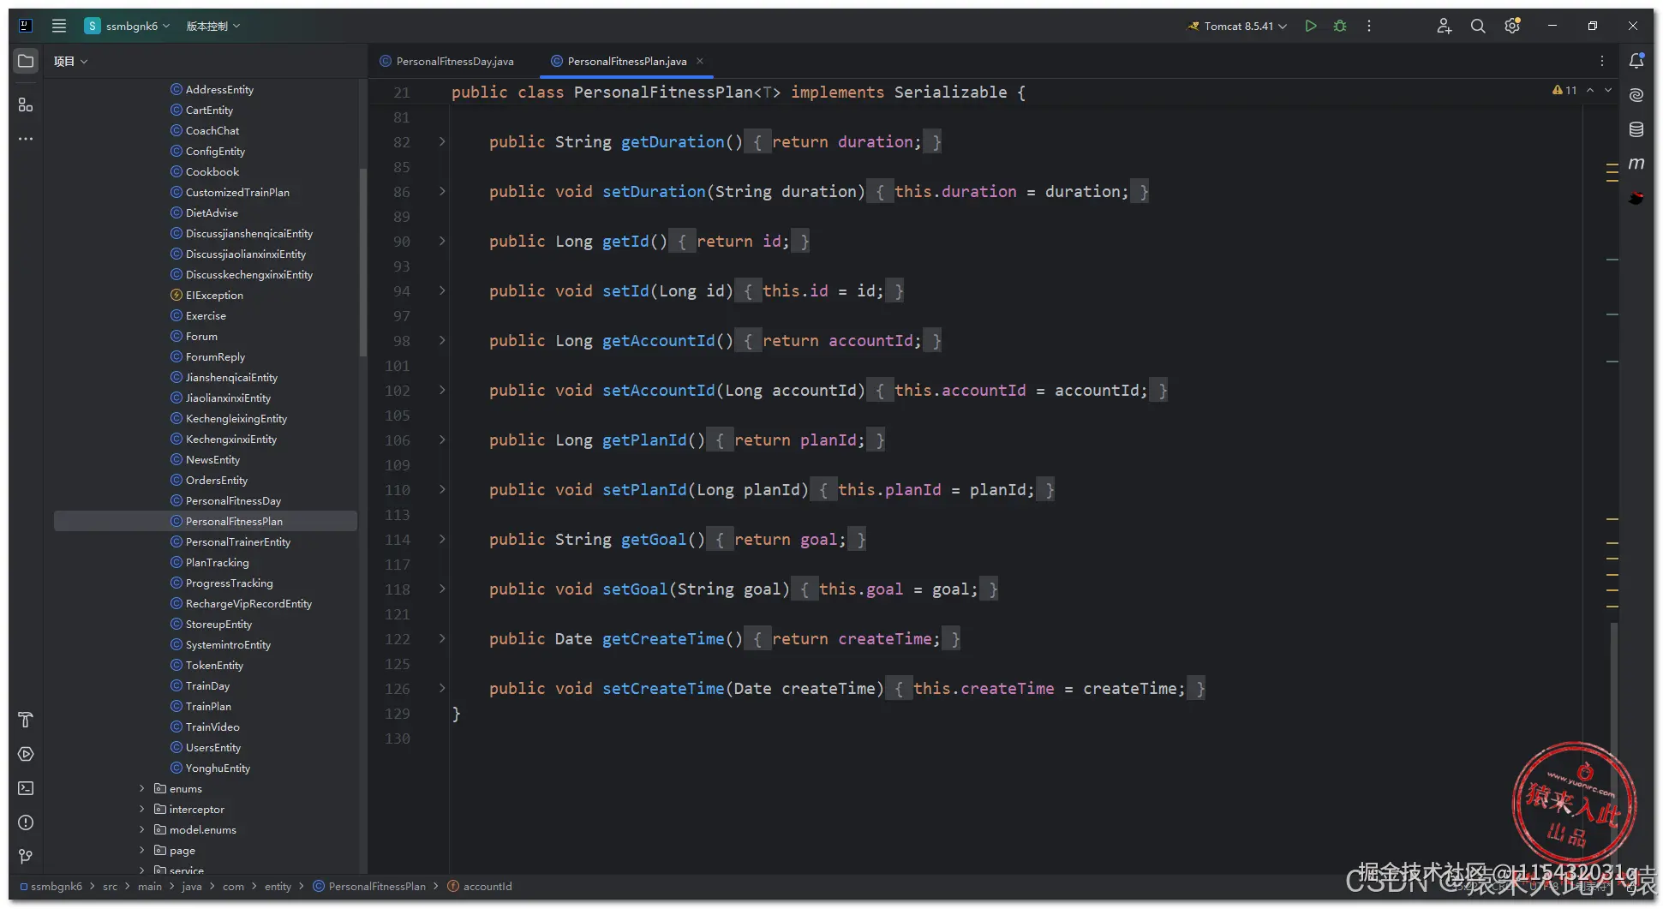Click the entity breadcrumb segment

[278, 887]
